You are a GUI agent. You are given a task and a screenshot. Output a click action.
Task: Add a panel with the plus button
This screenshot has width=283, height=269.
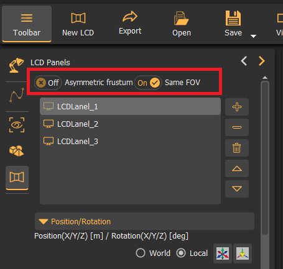[x=237, y=107]
